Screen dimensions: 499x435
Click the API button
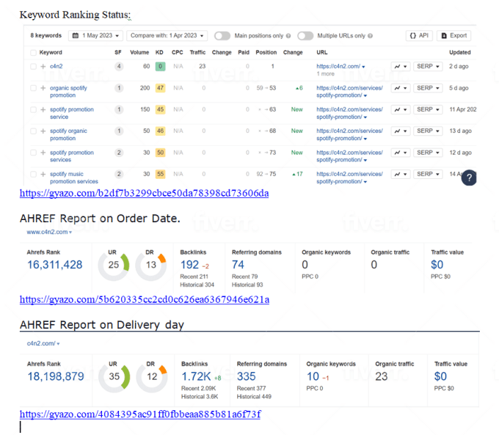[x=419, y=36]
